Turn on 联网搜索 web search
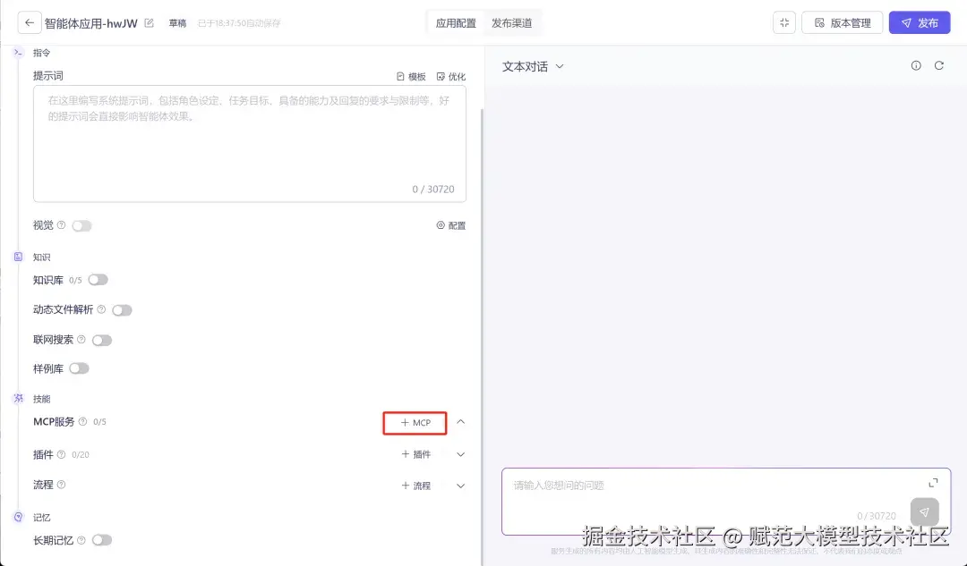 102,340
